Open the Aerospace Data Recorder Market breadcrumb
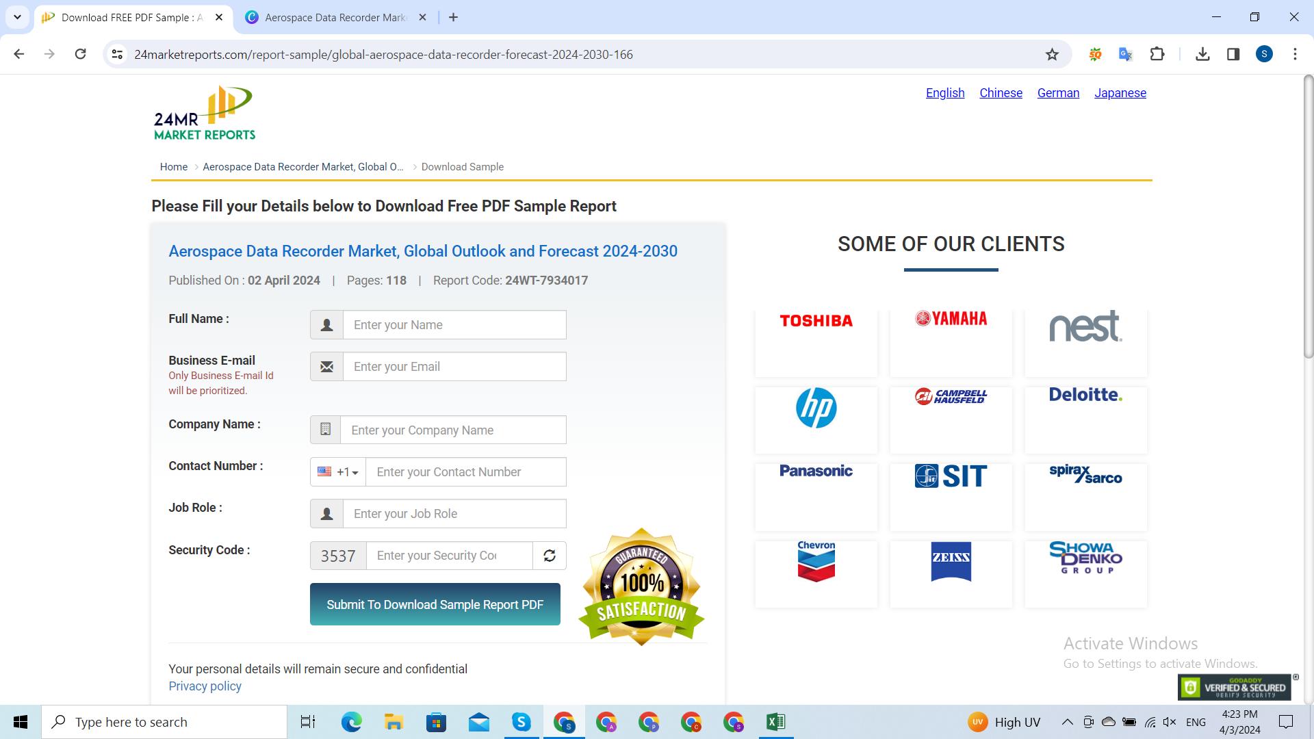 [303, 167]
